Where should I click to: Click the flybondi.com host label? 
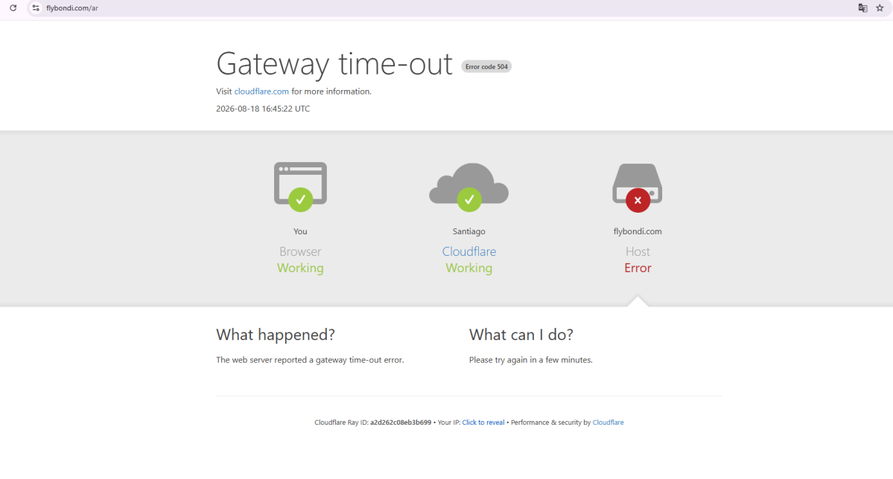tap(638, 231)
